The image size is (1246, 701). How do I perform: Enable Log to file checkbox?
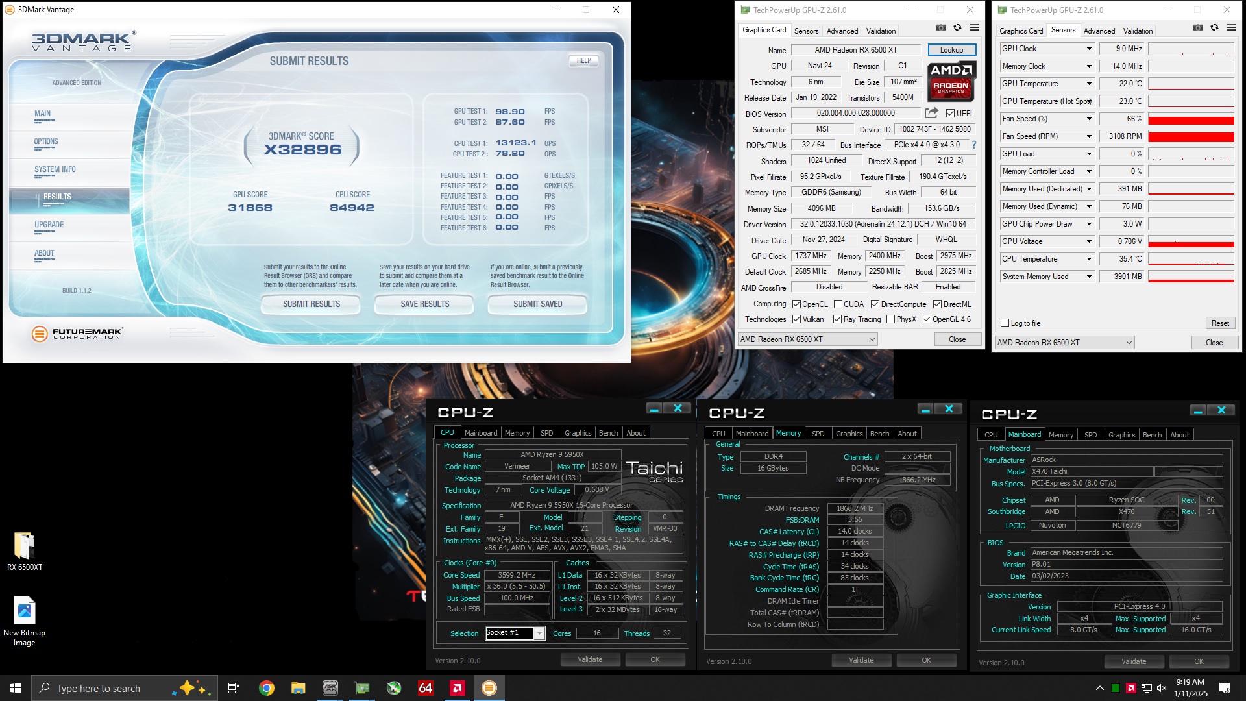click(1005, 323)
